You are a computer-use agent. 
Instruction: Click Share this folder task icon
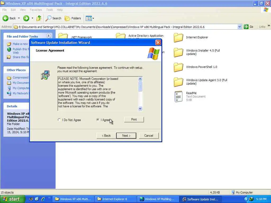pos(9,57)
